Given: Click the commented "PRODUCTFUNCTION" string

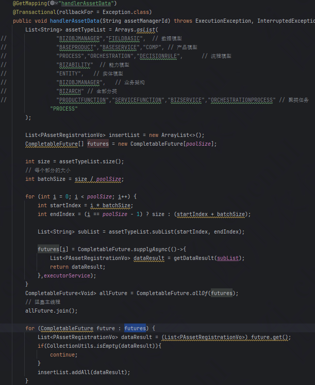Looking at the screenshot, I should (82, 100).
